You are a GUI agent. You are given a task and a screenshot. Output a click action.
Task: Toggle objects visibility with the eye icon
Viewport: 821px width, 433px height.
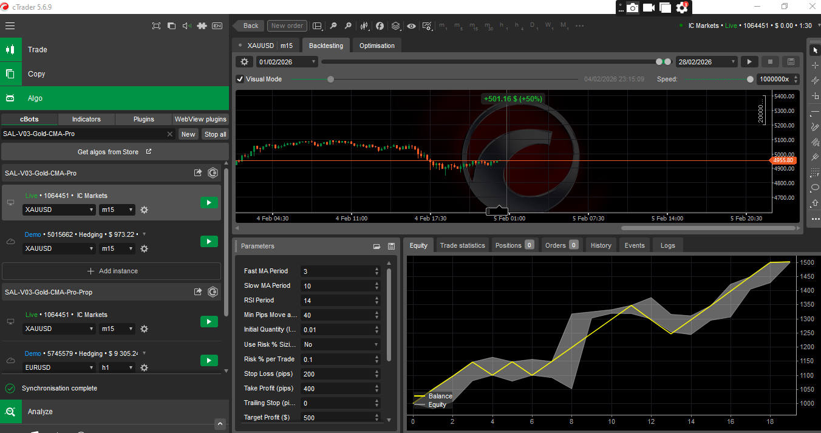411,26
